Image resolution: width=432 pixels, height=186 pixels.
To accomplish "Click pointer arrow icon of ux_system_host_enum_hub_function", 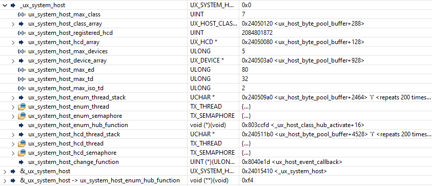I will pos(21,125).
